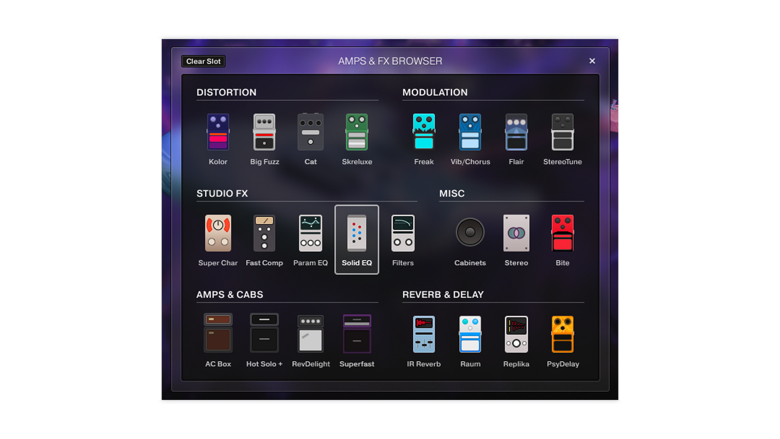Click the Clear Slot button
The image size is (780, 439).
click(203, 61)
